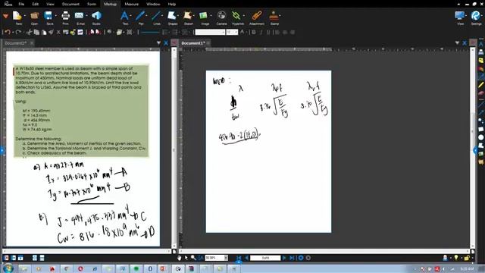The width and height of the screenshot is (485, 273).
Task: Open the Windows Start button
Action: [x=8, y=268]
